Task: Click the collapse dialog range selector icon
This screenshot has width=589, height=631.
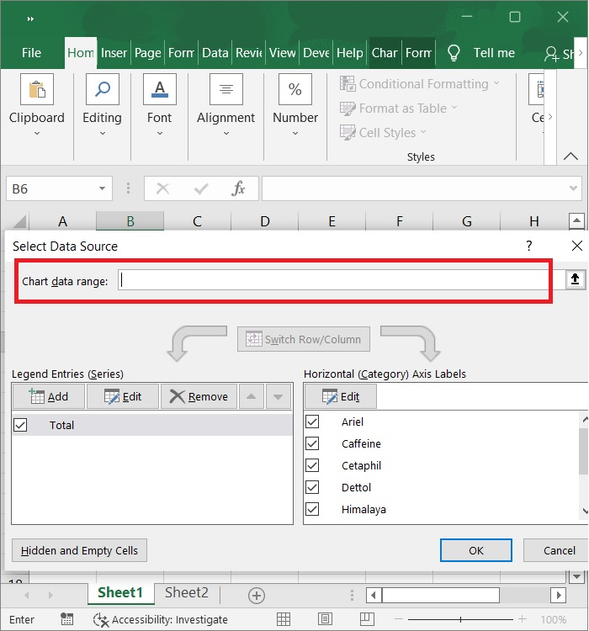Action: coord(575,278)
